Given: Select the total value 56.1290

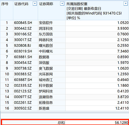Looking at the screenshot, I should [x=121, y=123].
